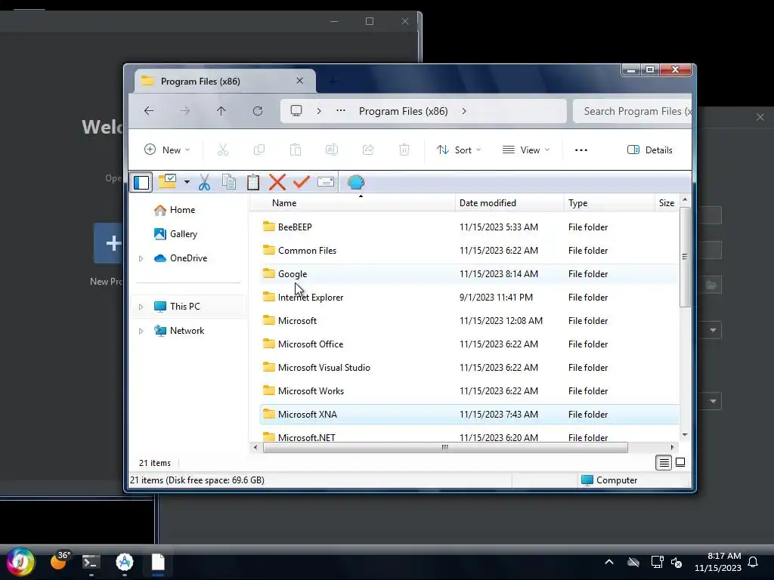774x580 pixels.
Task: Click the greyed Rename icon in command bar
Action: tap(332, 150)
